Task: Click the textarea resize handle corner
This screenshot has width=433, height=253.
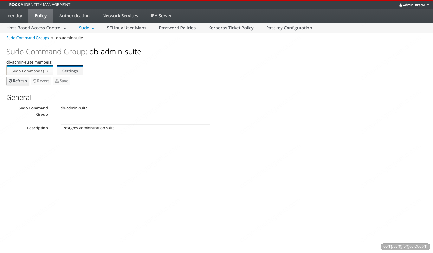Action: click(208, 156)
